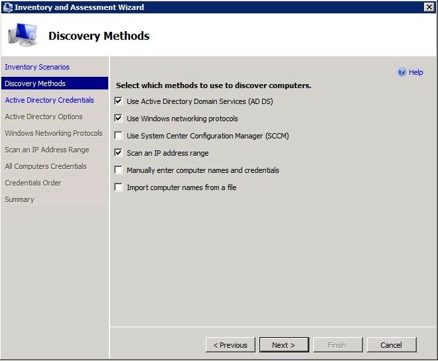
Task: Click the greyed-out Finish button
Action: [x=338, y=345]
